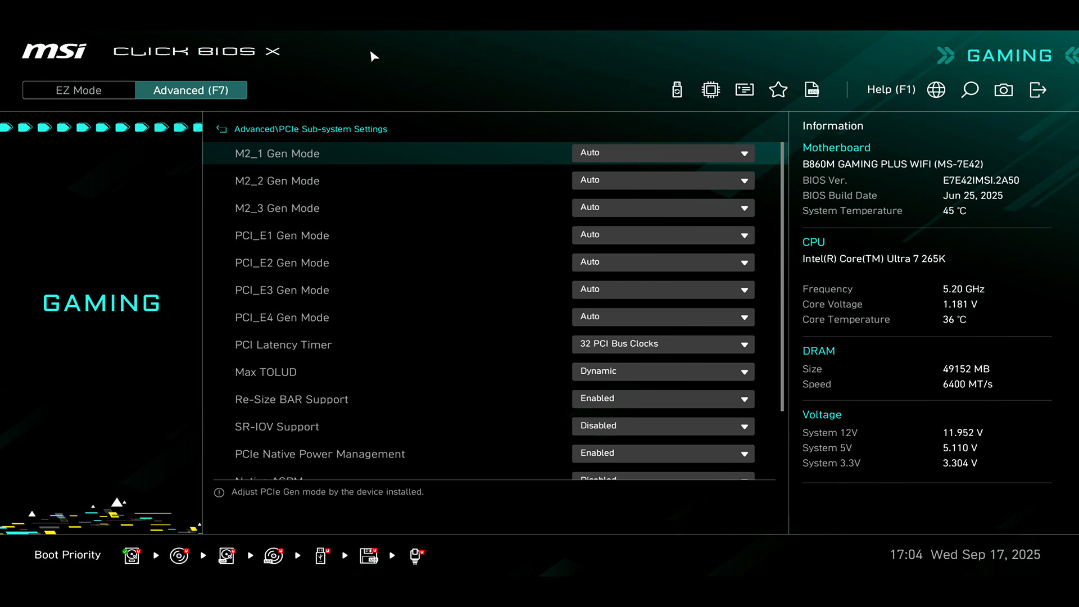Screen dimensions: 1079x607
Task: Open the LOG file icon
Action: pyautogui.click(x=812, y=90)
